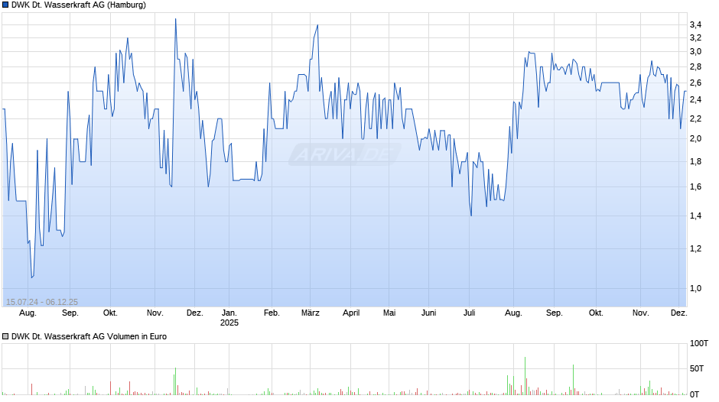This screenshot has width=719, height=402.
Task: Click the y-axis value 2,6
Action: (x=695, y=83)
